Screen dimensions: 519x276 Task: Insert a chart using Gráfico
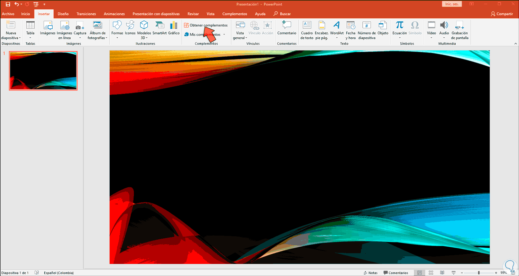(174, 28)
